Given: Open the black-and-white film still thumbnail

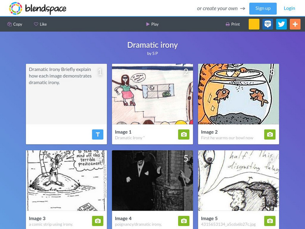Looking at the screenshot, I should 152,180.
